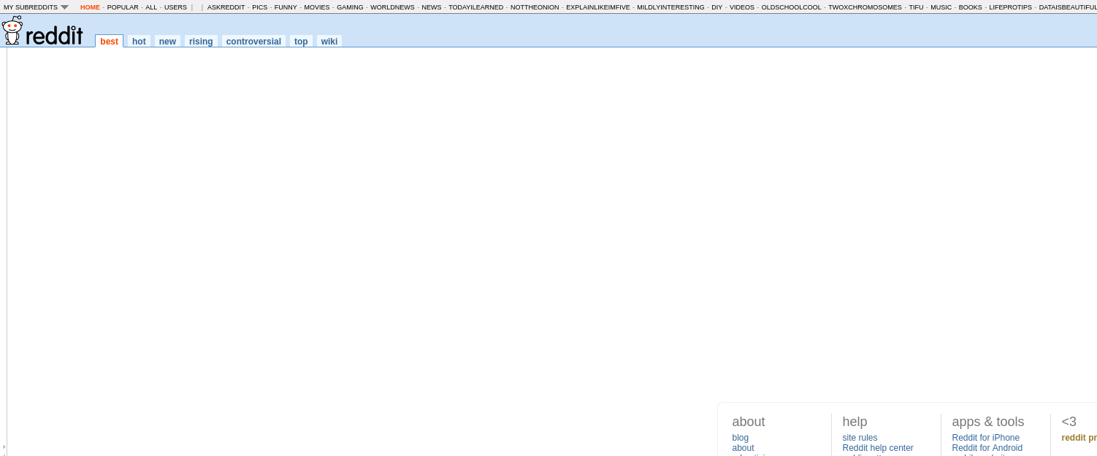Go to the DIY subreddit
Image resolution: width=1097 pixels, height=456 pixels.
[716, 7]
